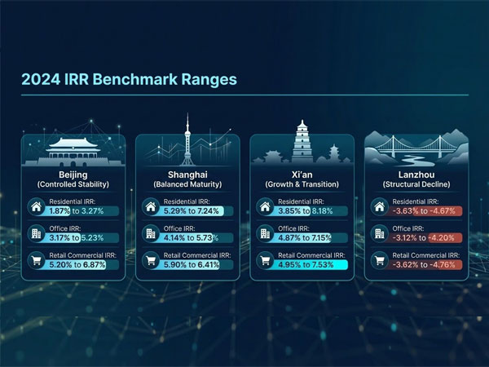The width and height of the screenshot is (489, 367).
Task: Click the Xi'an residential bar 3.85% to 8.18%
Action: point(310,211)
